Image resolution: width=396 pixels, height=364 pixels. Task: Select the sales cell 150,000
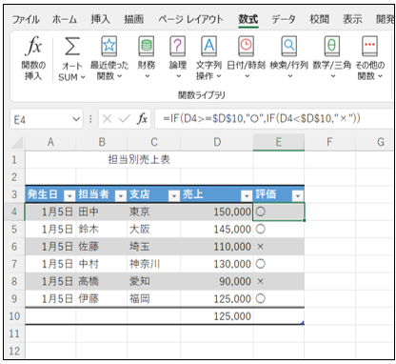217,212
